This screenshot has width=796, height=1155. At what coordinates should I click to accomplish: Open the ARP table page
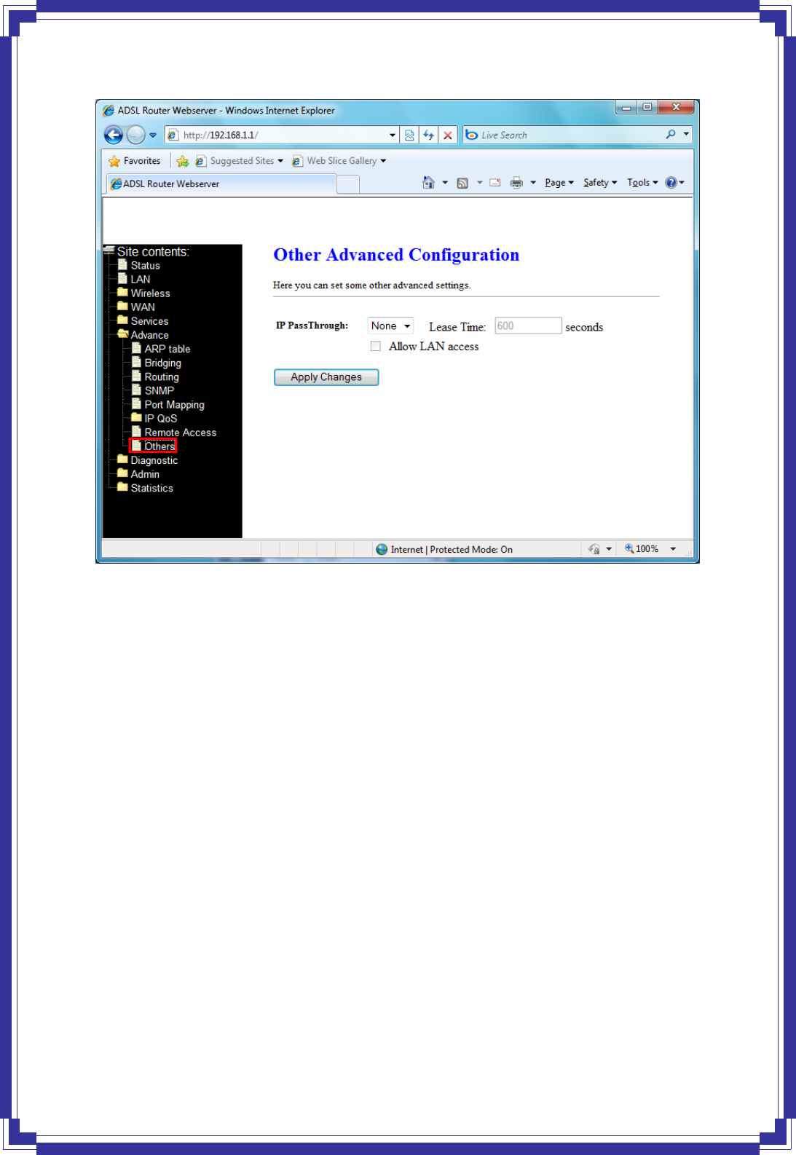(167, 349)
